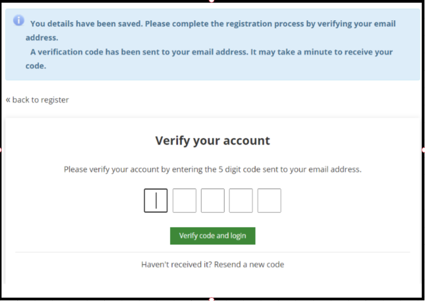Select the fifth digit code box

(269, 201)
